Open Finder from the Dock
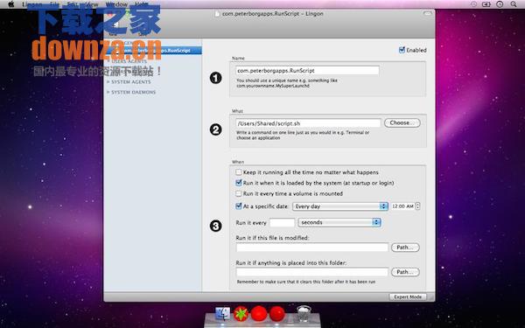The width and height of the screenshot is (525, 328). 222,314
